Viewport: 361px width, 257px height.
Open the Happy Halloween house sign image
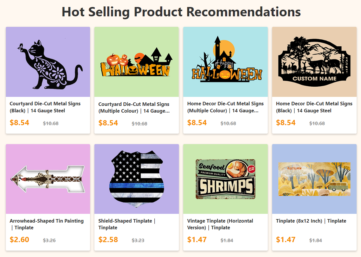pos(225,62)
